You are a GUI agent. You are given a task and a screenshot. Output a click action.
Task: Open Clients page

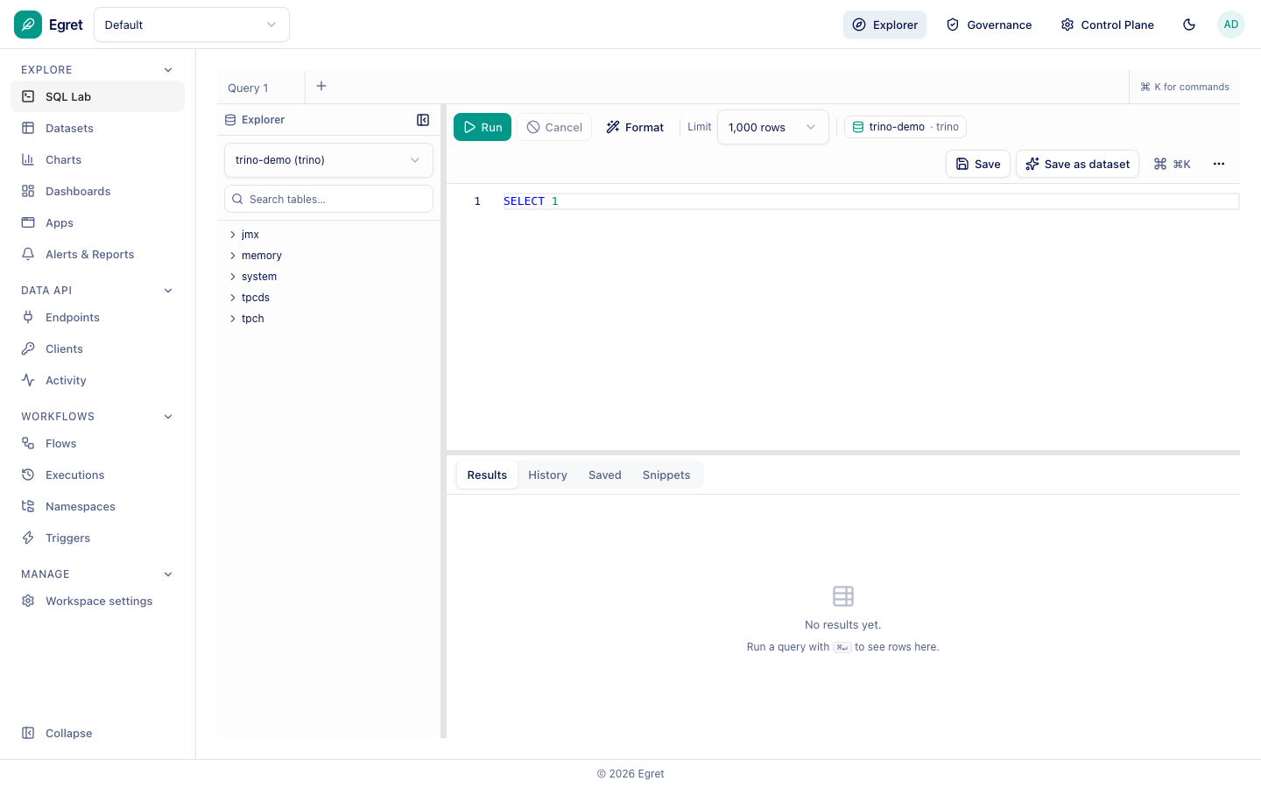tap(97, 348)
